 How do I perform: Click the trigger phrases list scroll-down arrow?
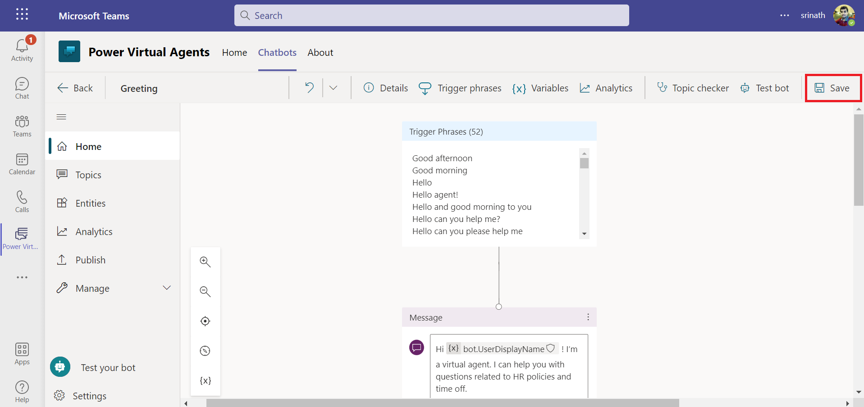point(584,234)
